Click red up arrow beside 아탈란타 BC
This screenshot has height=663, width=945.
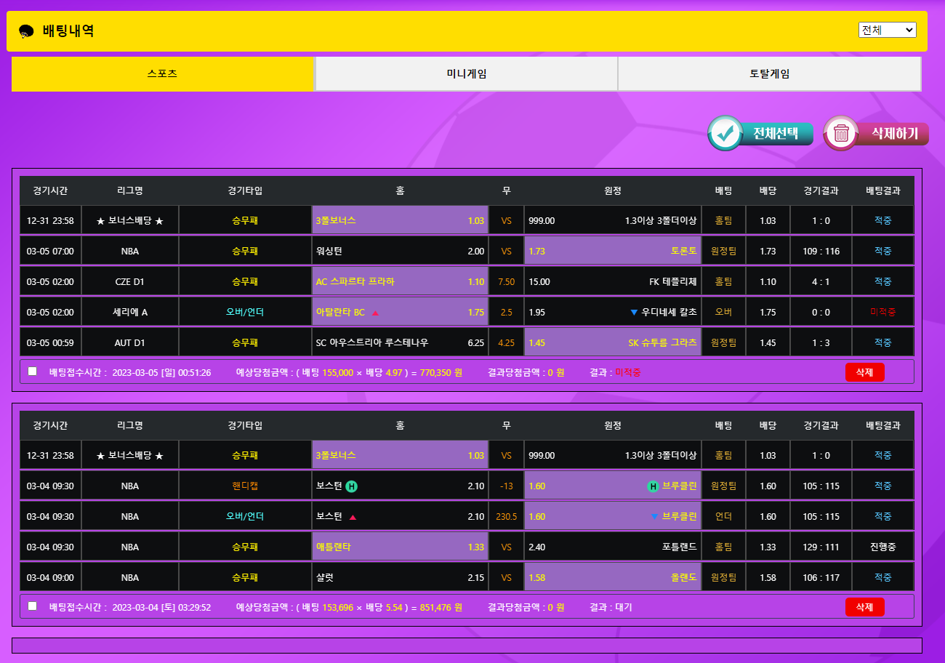375,313
